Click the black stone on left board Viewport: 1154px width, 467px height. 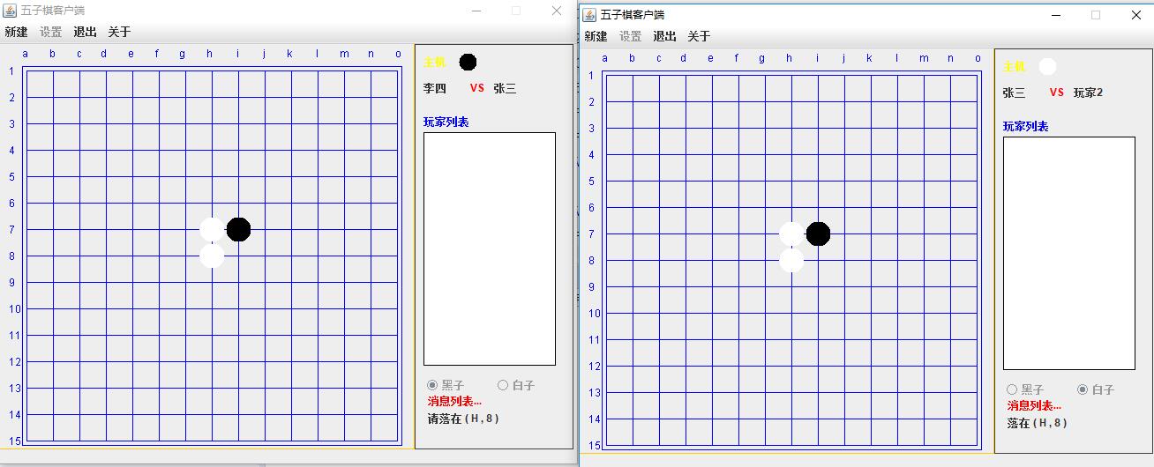[238, 229]
